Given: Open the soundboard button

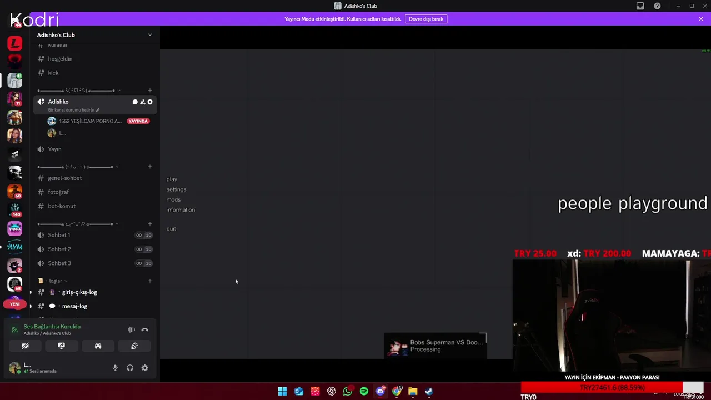Looking at the screenshot, I should pyautogui.click(x=134, y=346).
